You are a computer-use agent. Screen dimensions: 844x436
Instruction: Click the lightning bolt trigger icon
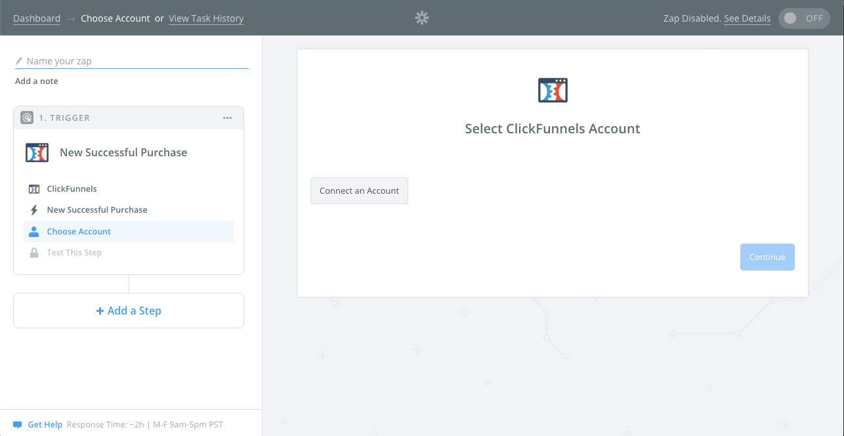click(34, 210)
